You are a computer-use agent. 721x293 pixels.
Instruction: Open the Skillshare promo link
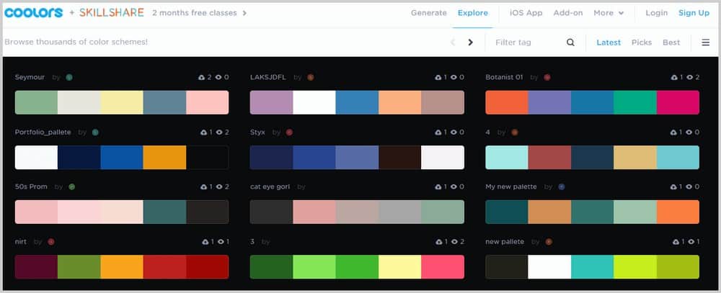111,13
